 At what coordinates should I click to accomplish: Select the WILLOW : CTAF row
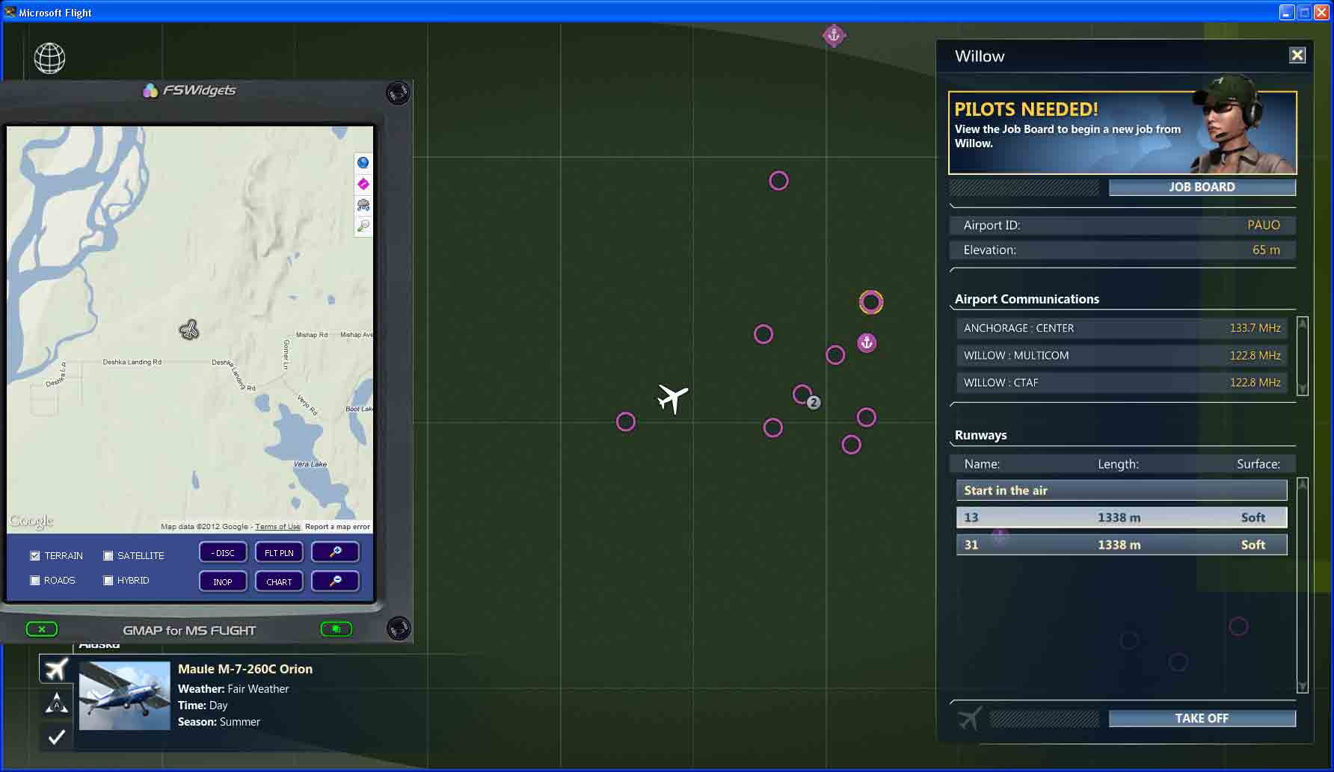click(x=1122, y=382)
